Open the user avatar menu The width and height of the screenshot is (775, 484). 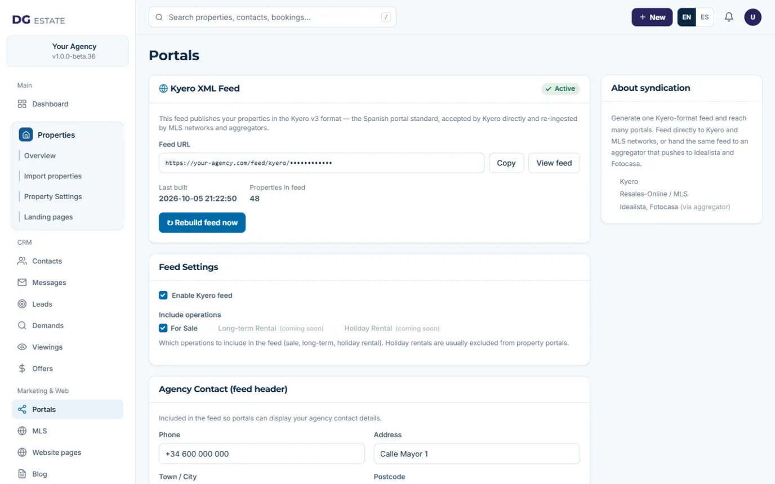coord(752,17)
